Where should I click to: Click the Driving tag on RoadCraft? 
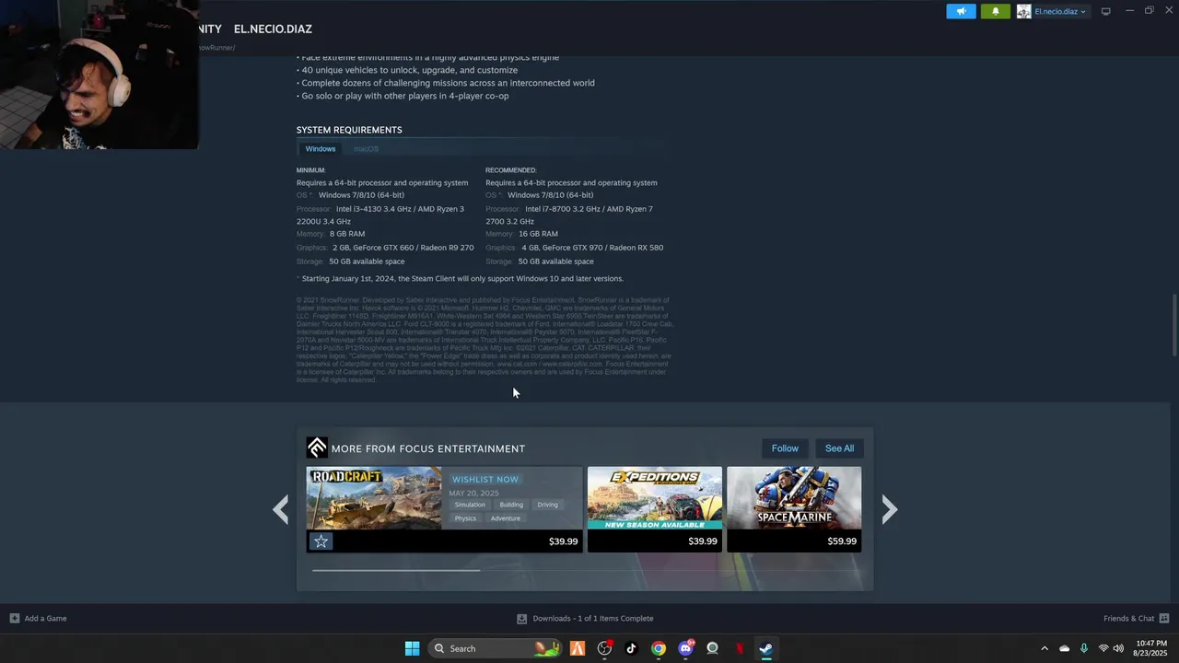pyautogui.click(x=548, y=505)
